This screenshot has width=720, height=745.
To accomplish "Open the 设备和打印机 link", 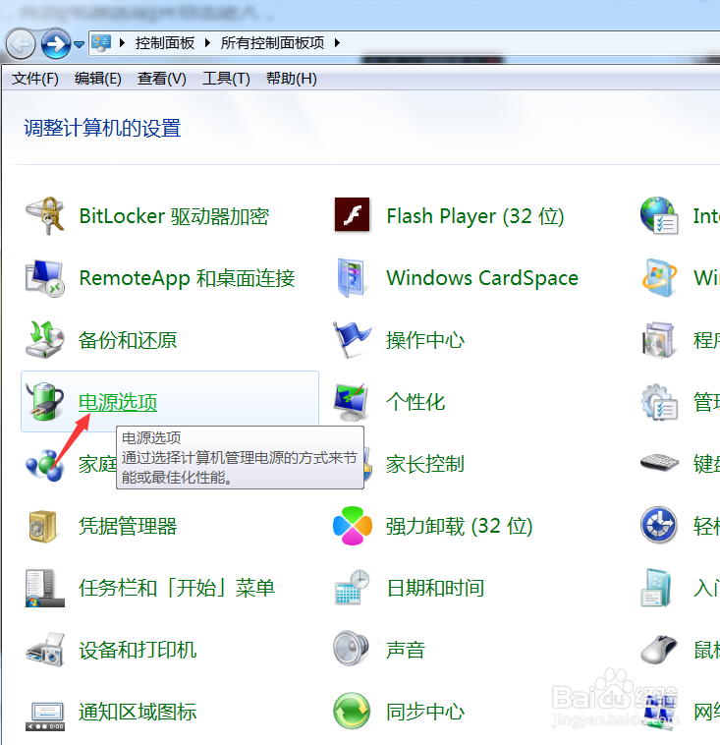I will point(138,650).
